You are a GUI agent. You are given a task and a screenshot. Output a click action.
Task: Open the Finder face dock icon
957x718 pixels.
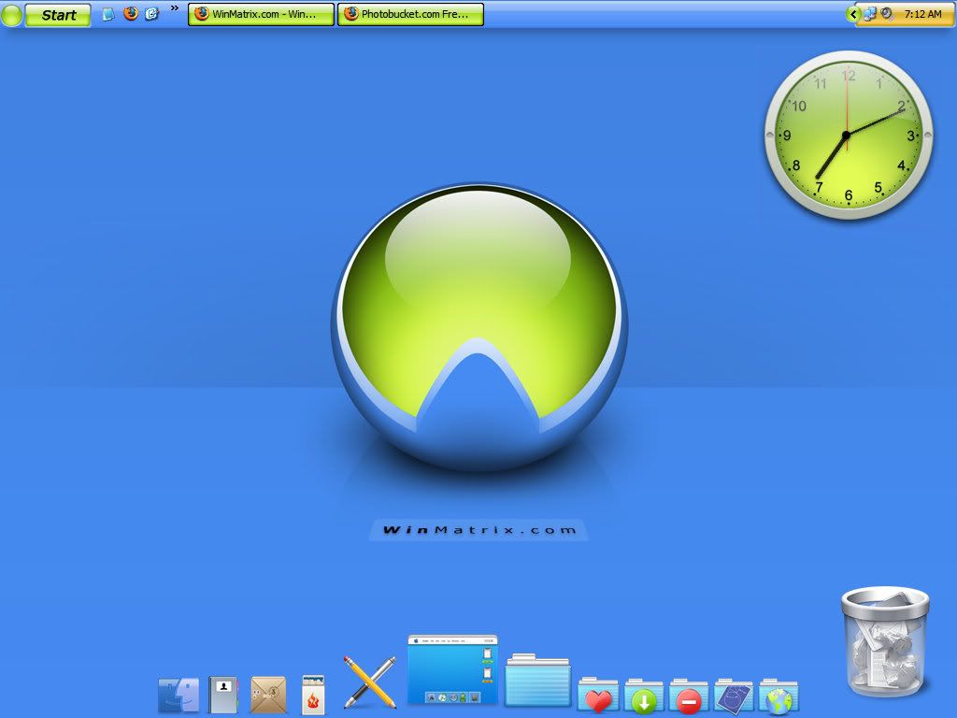click(x=179, y=695)
